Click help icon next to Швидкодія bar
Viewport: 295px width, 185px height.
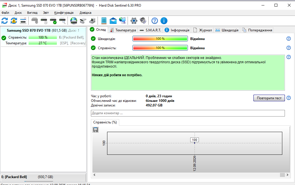(289, 39)
